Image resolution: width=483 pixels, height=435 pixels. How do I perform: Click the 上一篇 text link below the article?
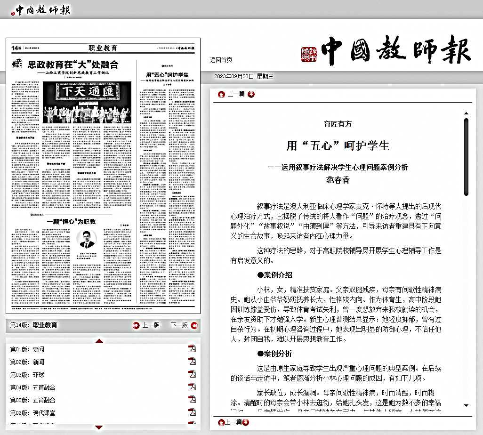[233, 422]
